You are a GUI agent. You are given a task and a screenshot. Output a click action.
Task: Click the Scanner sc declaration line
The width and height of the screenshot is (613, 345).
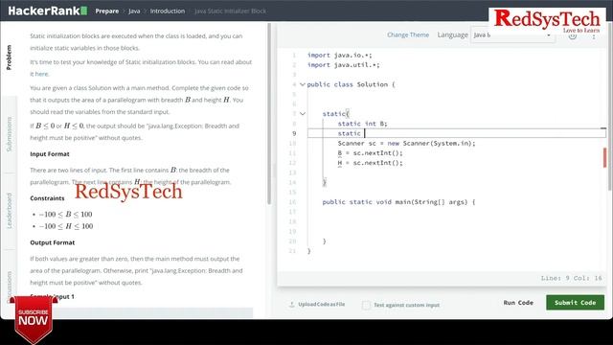point(406,143)
